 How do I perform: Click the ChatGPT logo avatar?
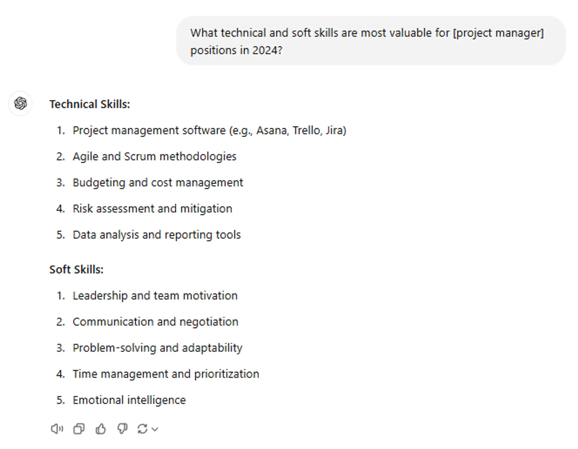click(20, 104)
